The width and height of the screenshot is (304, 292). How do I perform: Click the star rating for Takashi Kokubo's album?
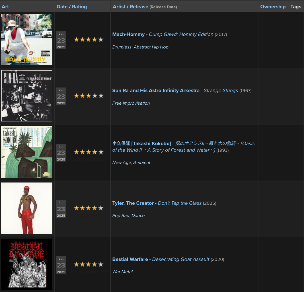click(89, 152)
